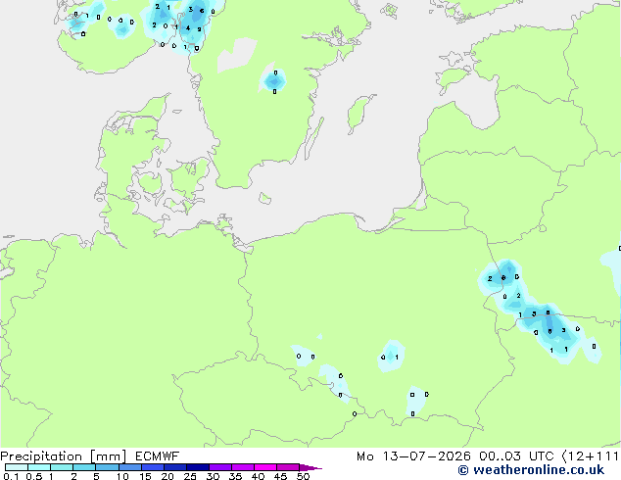Click the long narrow Öland island
621x480 pixels.
click(x=314, y=138)
